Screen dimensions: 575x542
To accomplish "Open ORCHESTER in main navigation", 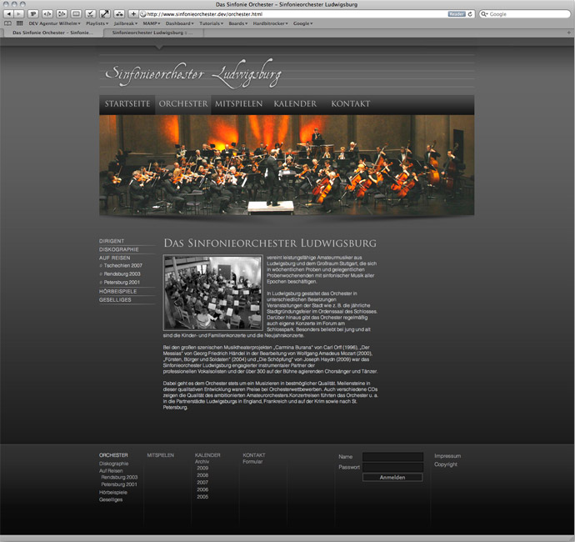I will pos(183,104).
